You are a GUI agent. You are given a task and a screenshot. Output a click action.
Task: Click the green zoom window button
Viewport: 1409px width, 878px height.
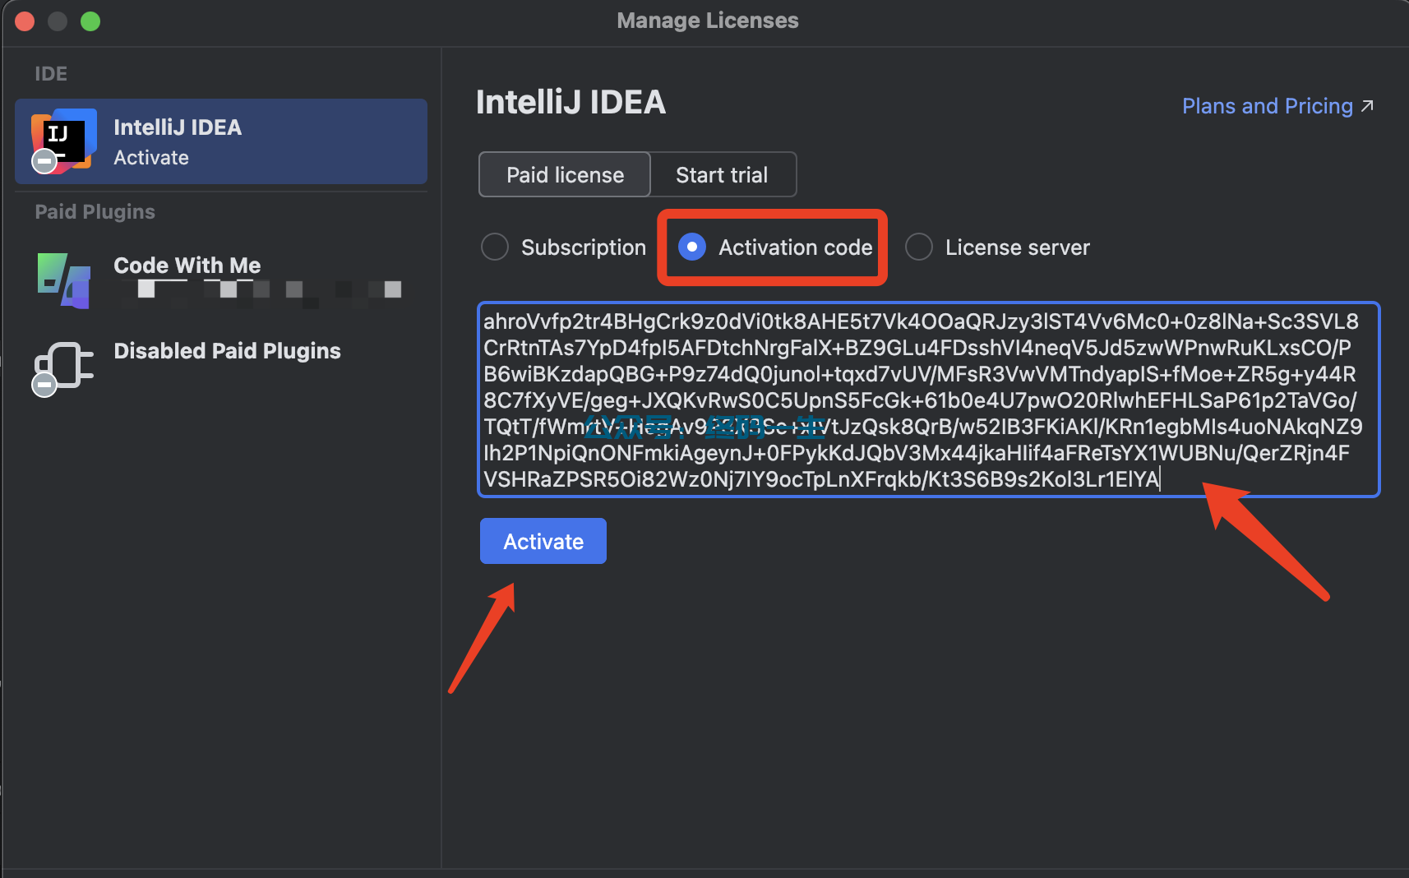[90, 21]
